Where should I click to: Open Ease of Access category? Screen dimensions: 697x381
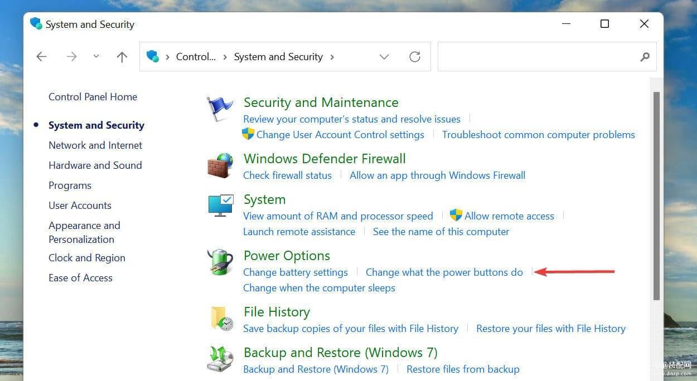[80, 277]
